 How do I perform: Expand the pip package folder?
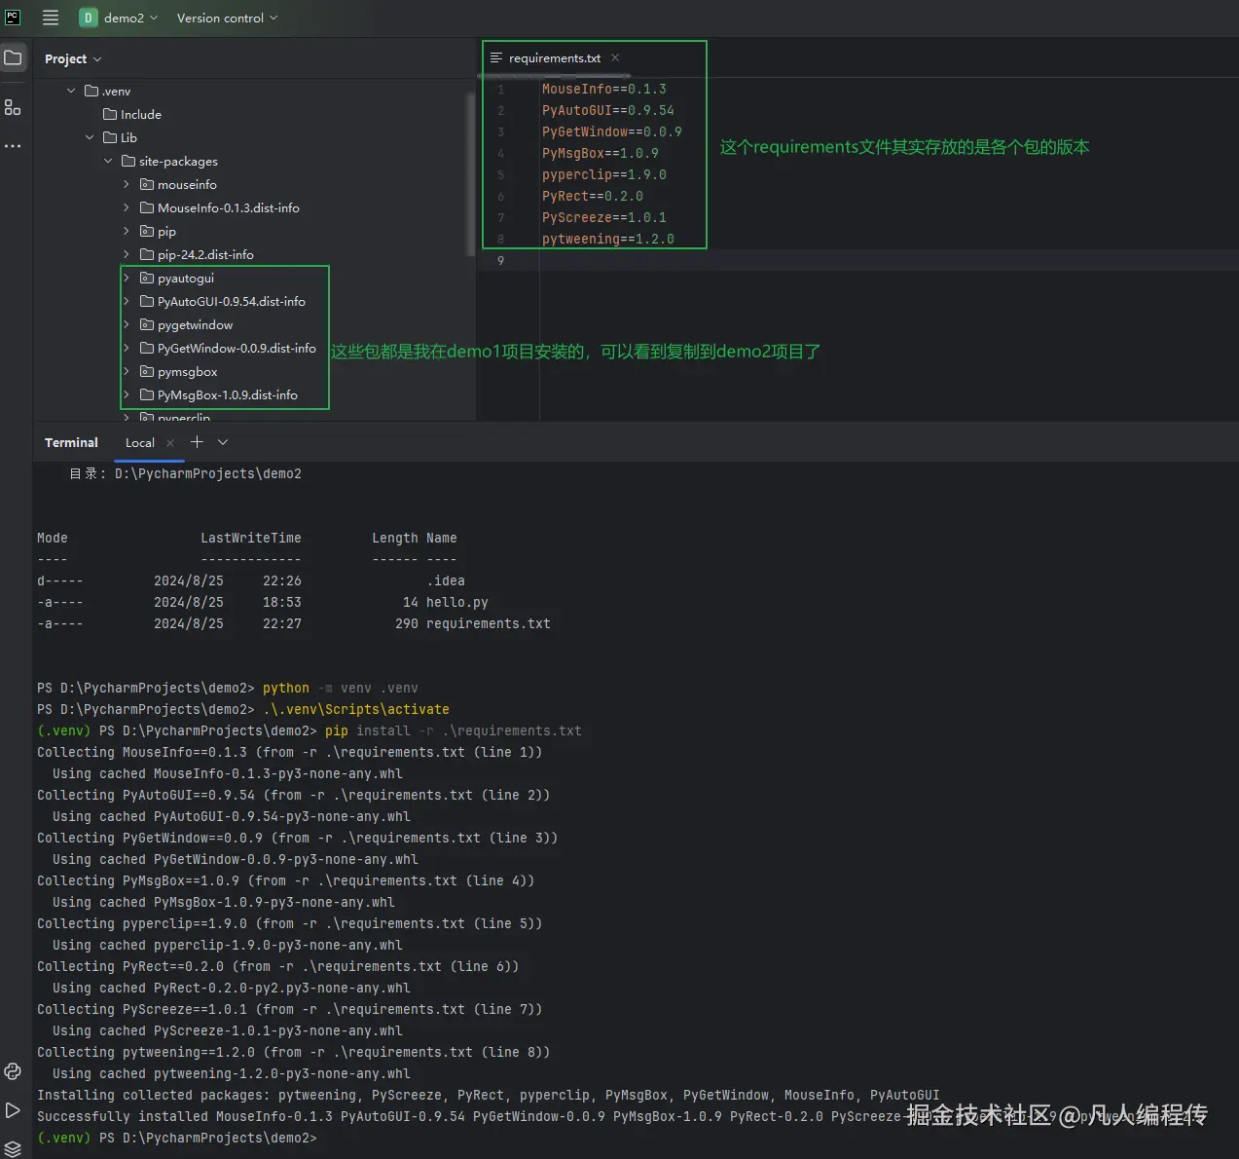127,231
